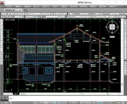127x104 pixels.
Task: Toggle the light bulb layer on/off icon
Action: click(28, 16)
